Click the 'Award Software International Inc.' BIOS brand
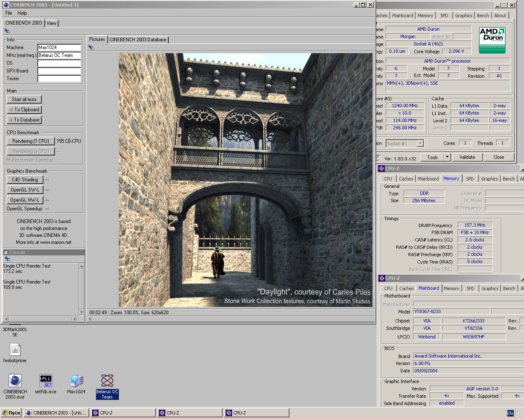Image resolution: width=524 pixels, height=419 pixels. click(x=469, y=356)
